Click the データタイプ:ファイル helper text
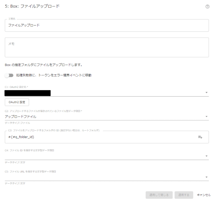This screenshot has height=200, width=214. 17,123
